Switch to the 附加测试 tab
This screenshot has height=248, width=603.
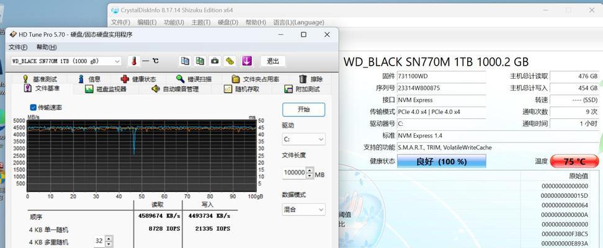click(x=302, y=89)
